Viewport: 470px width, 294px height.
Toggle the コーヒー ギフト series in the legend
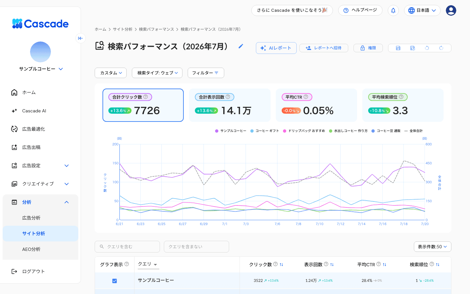[265, 131]
